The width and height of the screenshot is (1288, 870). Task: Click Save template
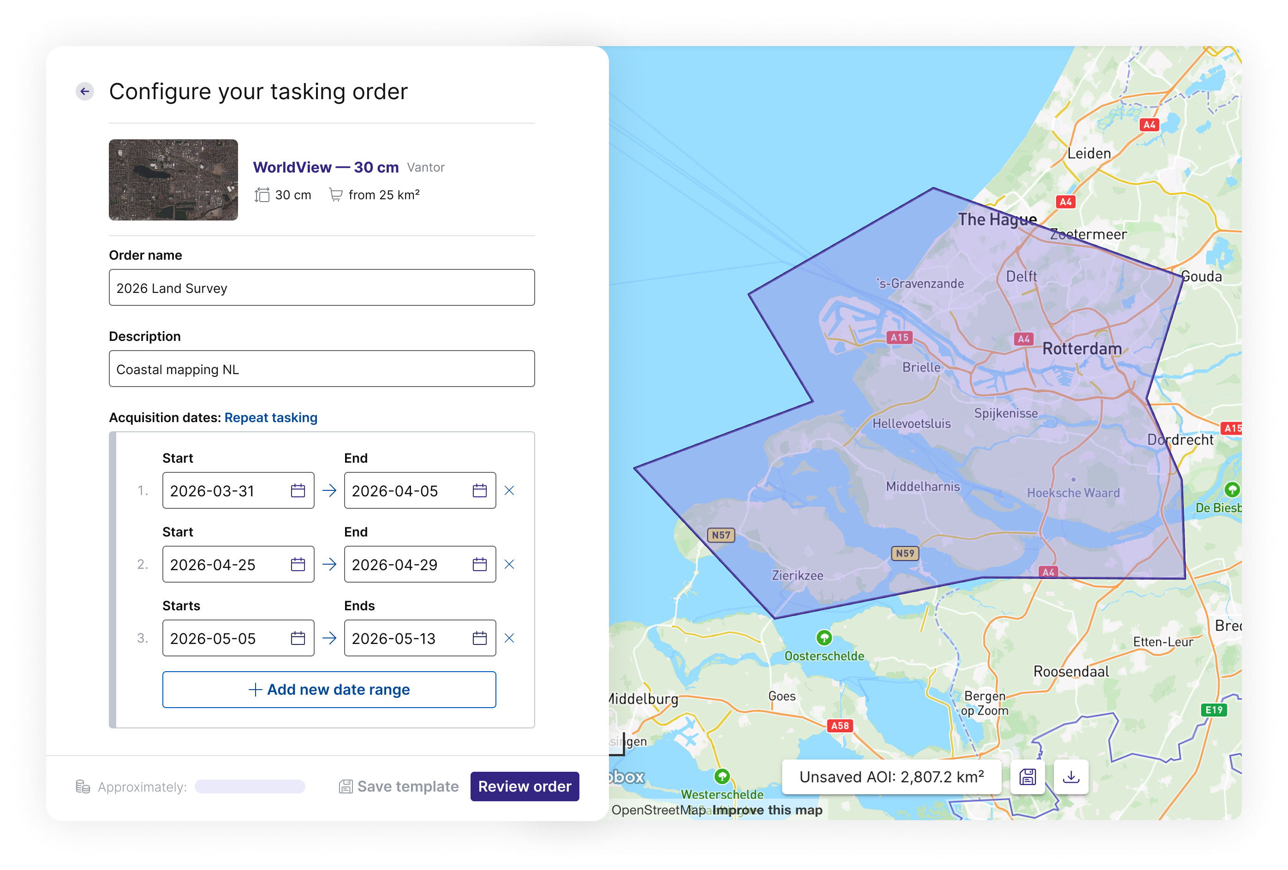coord(399,787)
